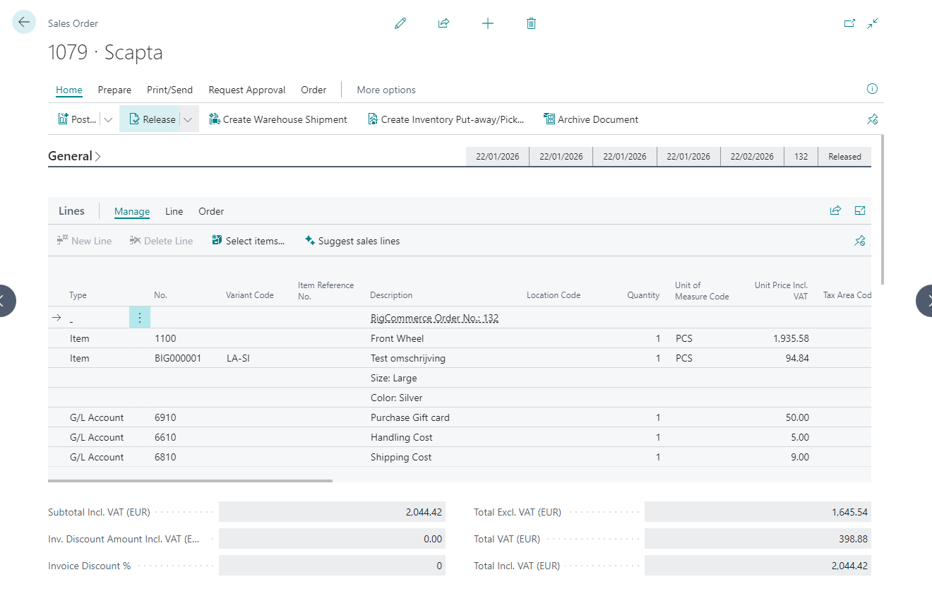Image resolution: width=932 pixels, height=601 pixels.
Task: Click the horizontal scrollbar under lines
Action: (x=190, y=481)
